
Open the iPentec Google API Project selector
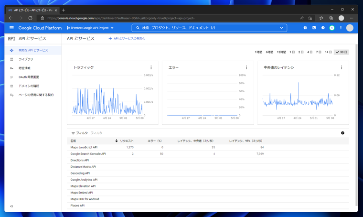coord(90,28)
